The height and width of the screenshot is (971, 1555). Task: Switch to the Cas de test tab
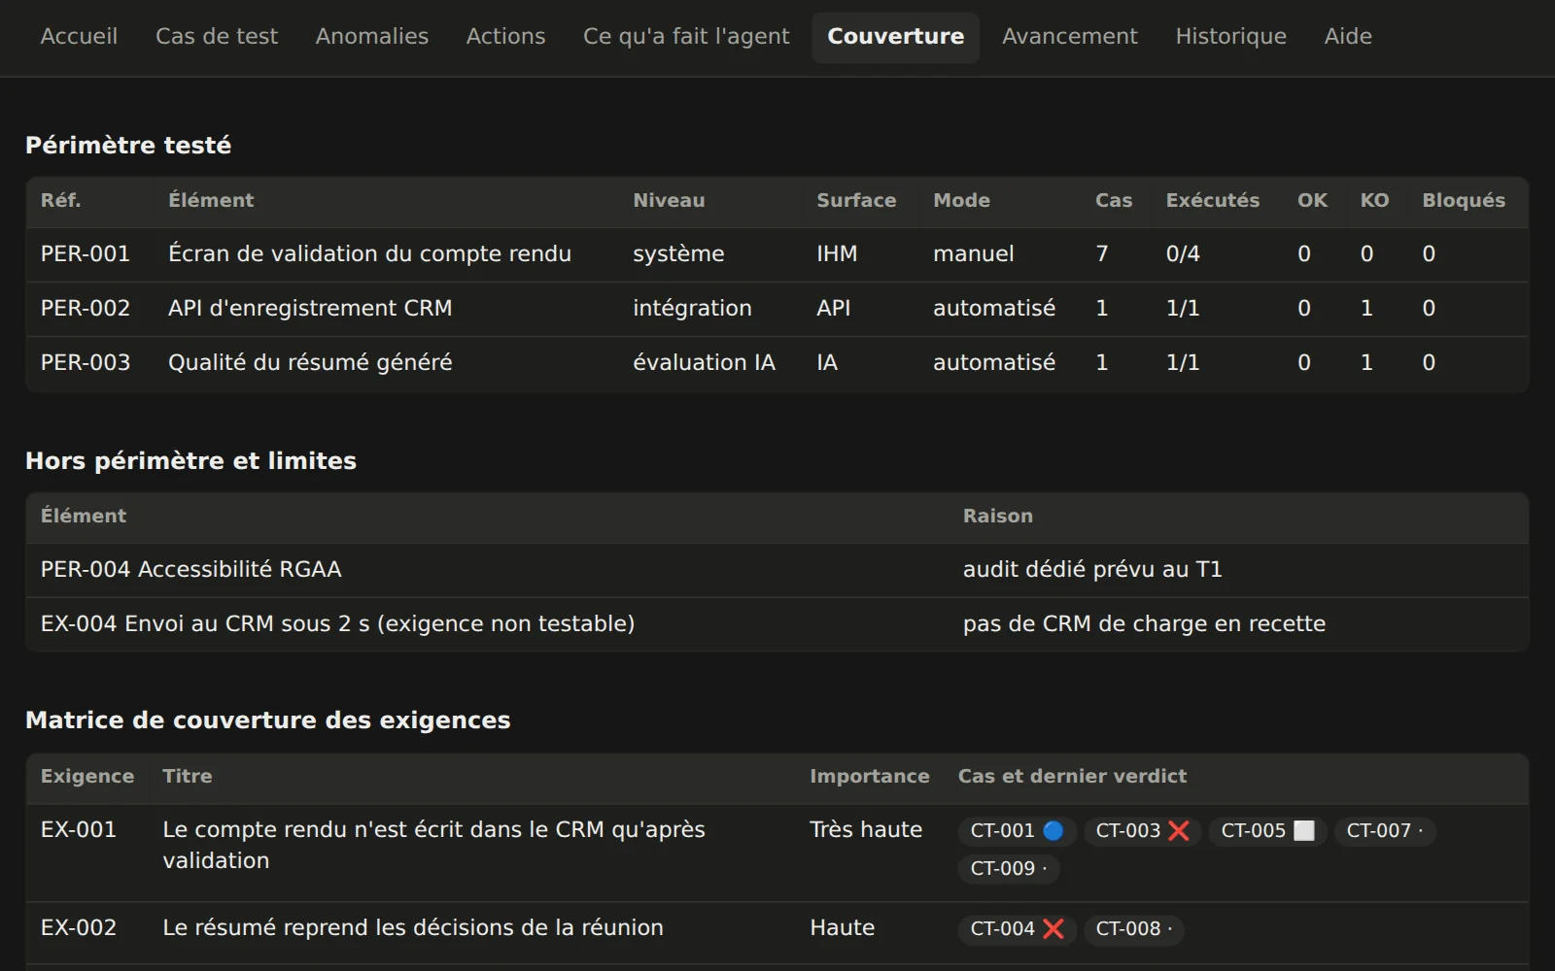pyautogui.click(x=217, y=37)
